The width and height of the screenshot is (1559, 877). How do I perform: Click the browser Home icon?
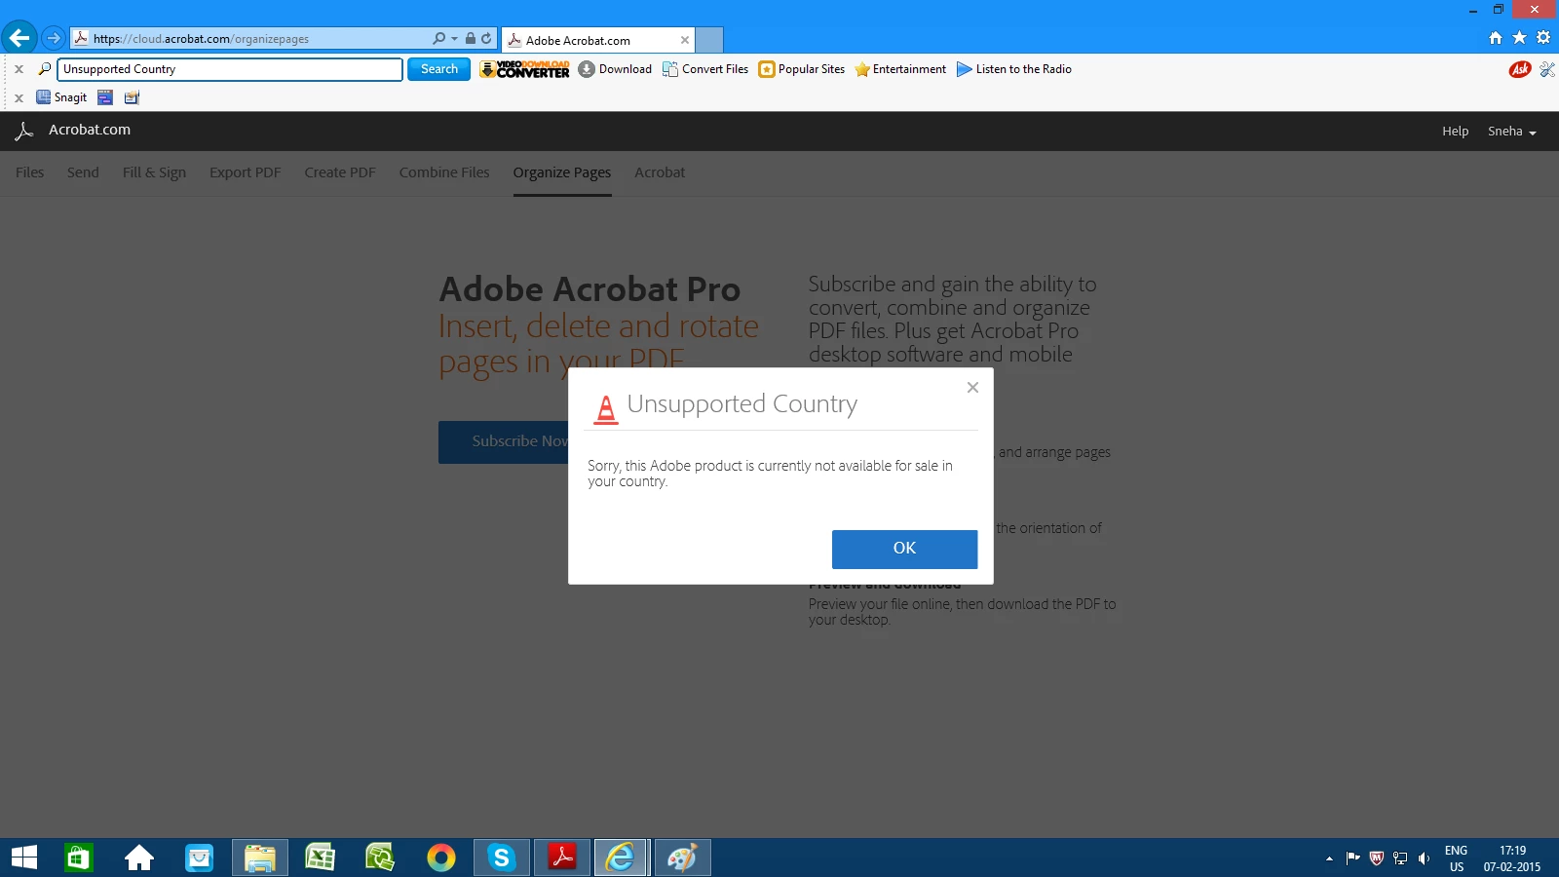pyautogui.click(x=1496, y=38)
